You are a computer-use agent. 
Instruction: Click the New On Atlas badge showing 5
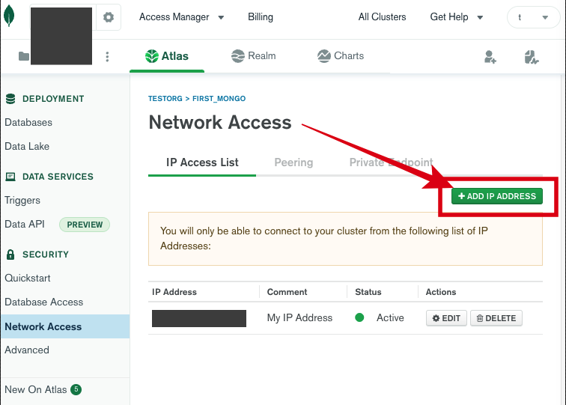point(76,389)
